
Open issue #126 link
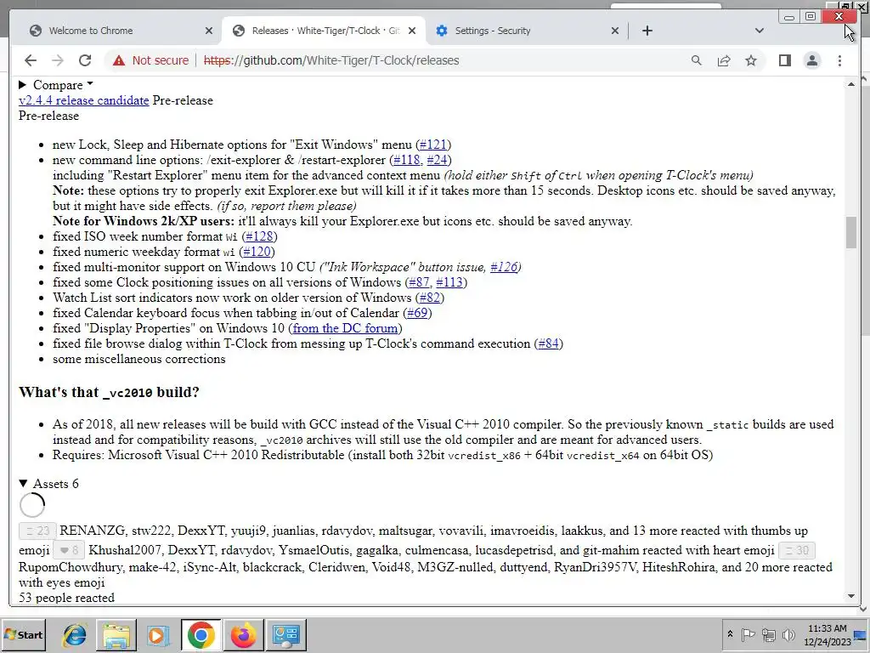pos(503,267)
